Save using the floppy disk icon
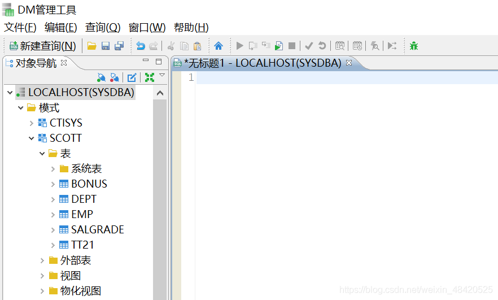Viewport: 498px width, 300px height. tap(106, 46)
